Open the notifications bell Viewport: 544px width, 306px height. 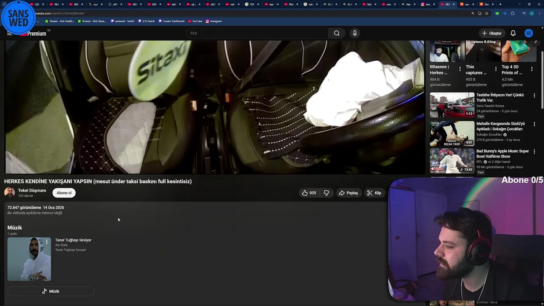(513, 33)
